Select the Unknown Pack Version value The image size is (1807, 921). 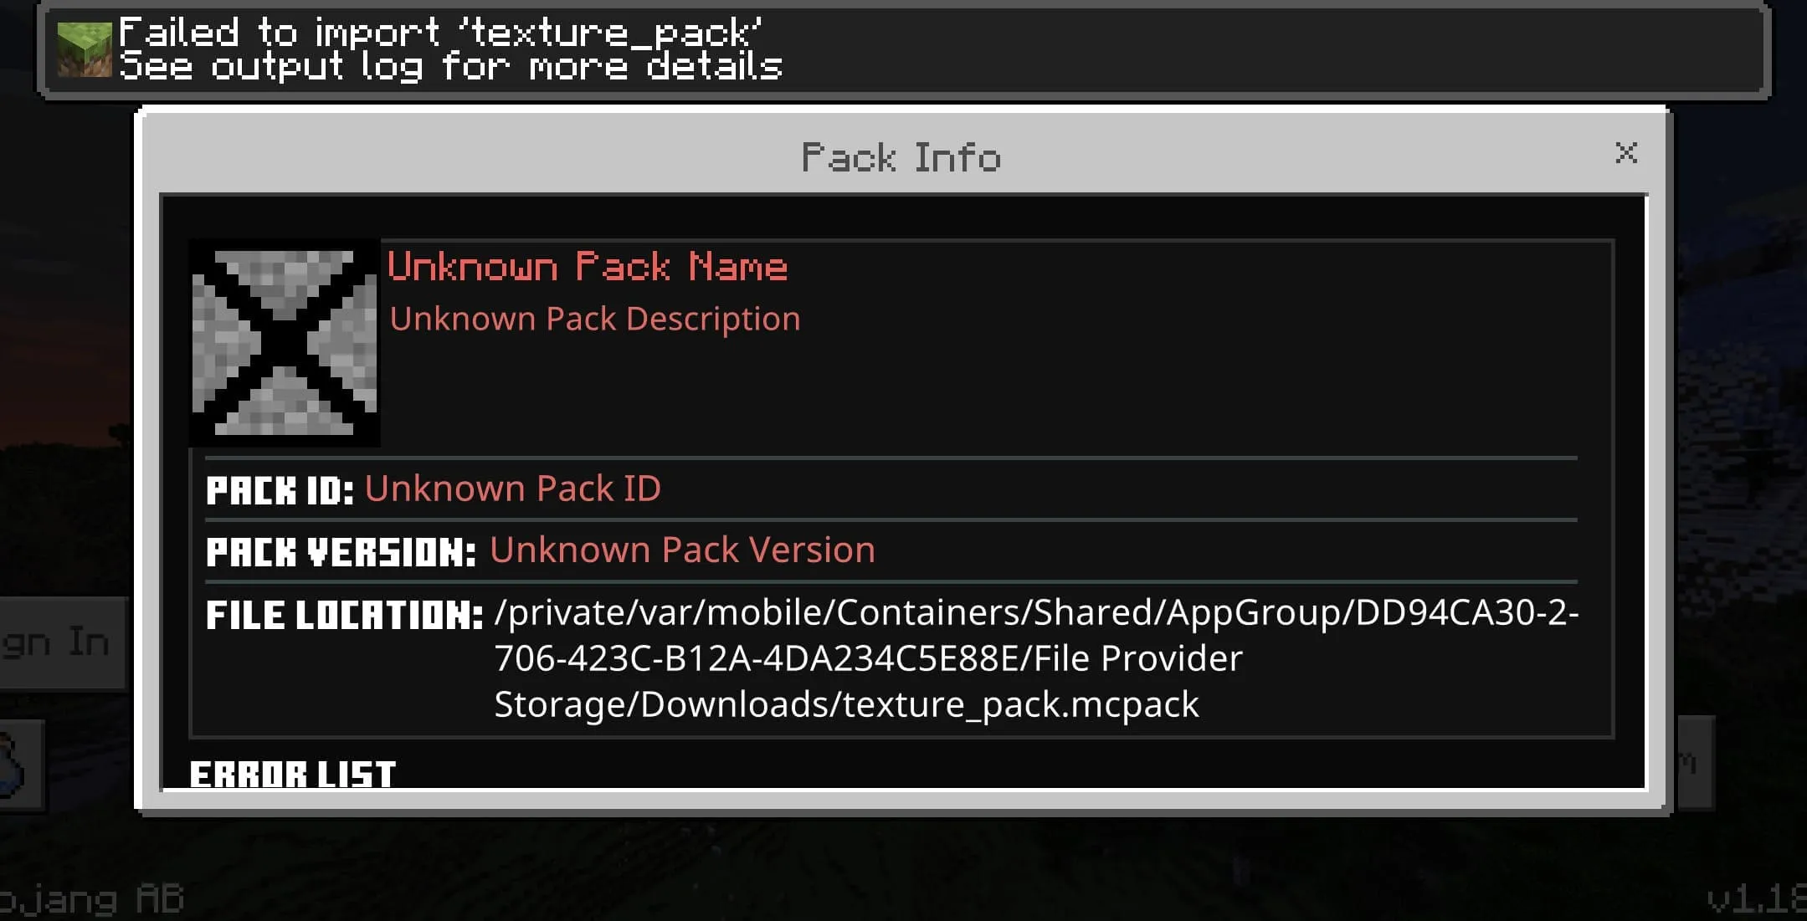[682, 550]
